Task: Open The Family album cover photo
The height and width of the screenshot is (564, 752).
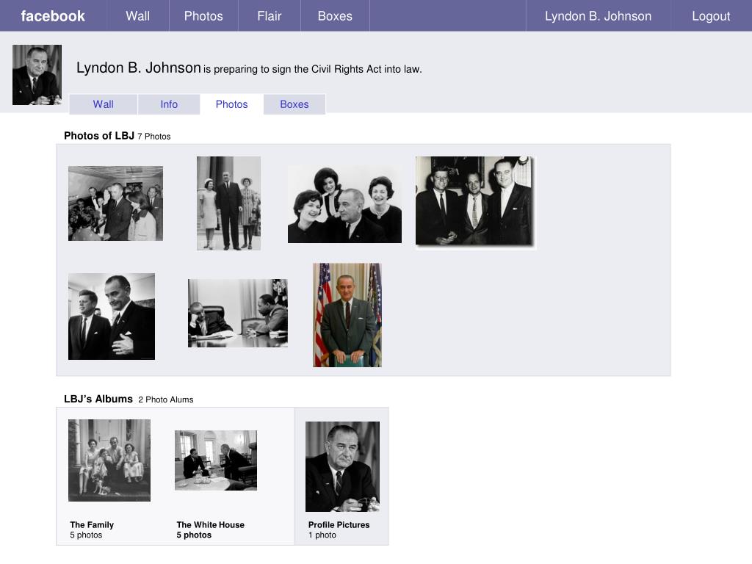Action: (109, 460)
